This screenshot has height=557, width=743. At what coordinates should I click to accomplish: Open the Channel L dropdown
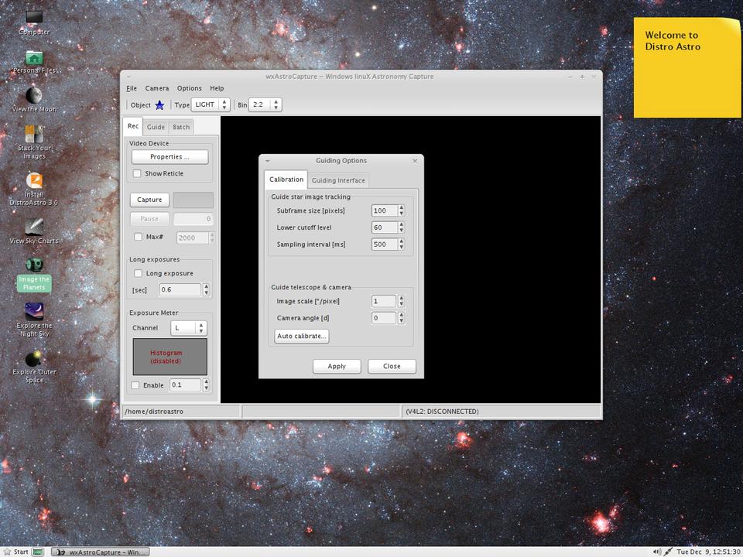pos(188,328)
